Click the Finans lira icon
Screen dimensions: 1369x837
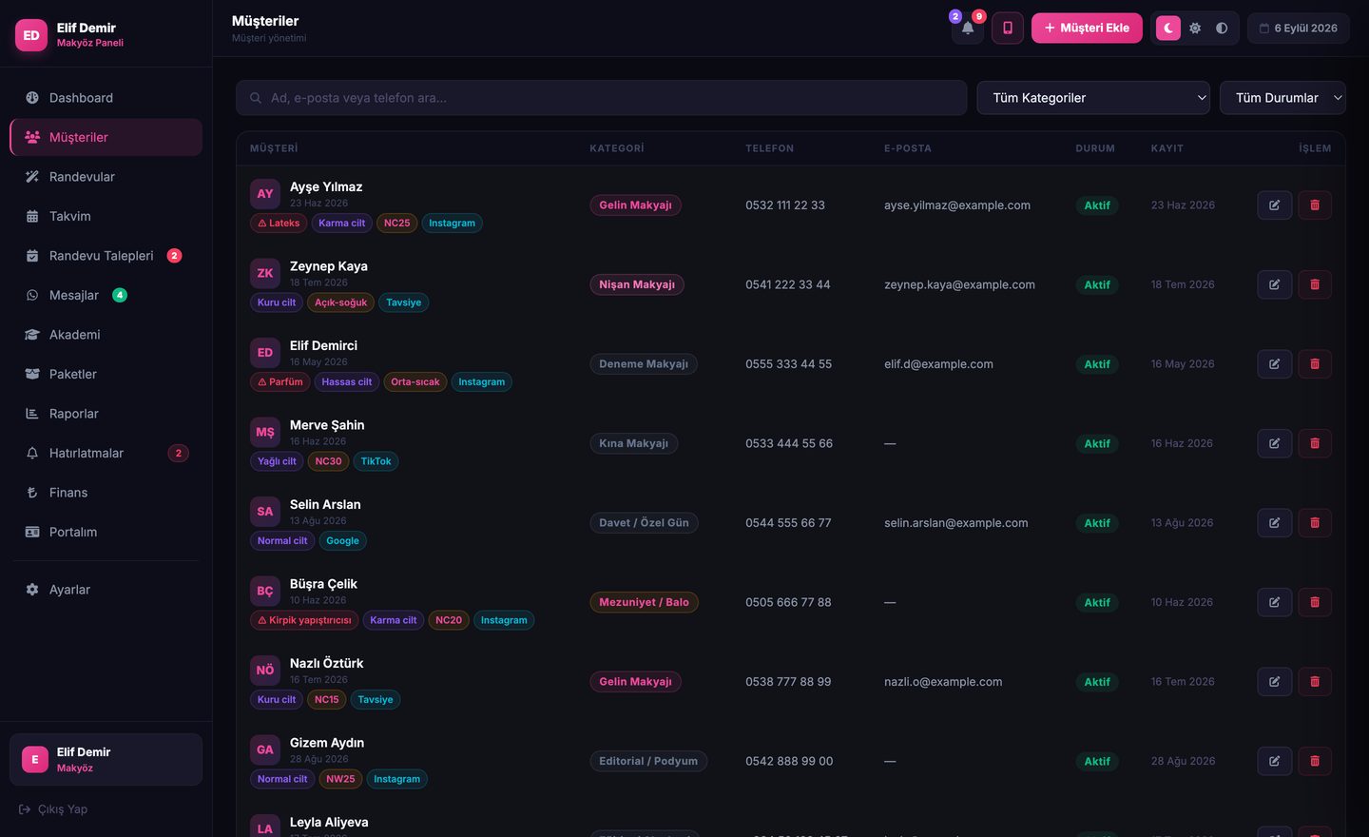tap(32, 493)
